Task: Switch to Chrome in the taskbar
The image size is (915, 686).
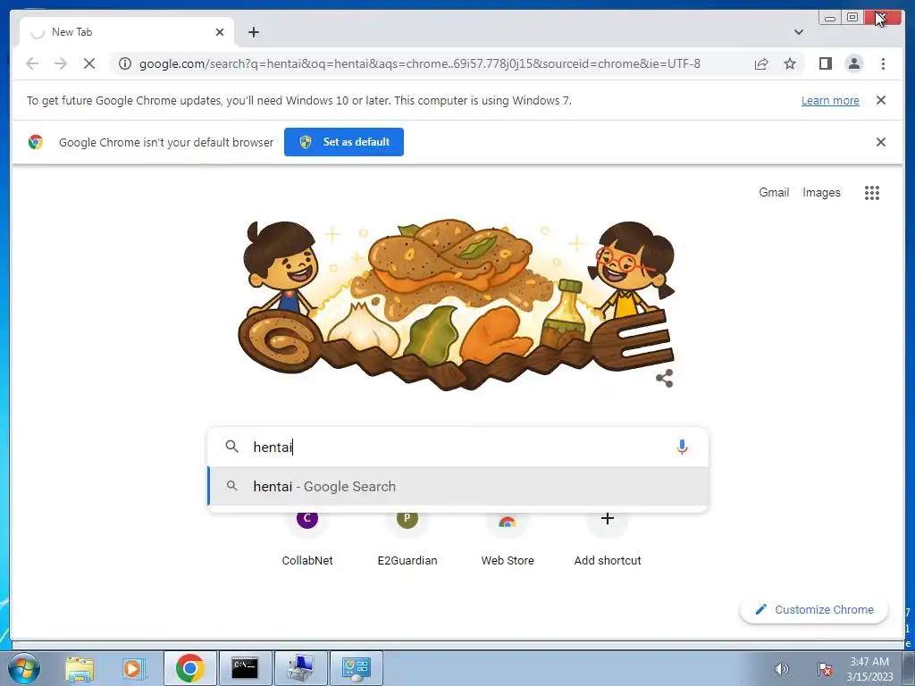Action: pyautogui.click(x=190, y=668)
